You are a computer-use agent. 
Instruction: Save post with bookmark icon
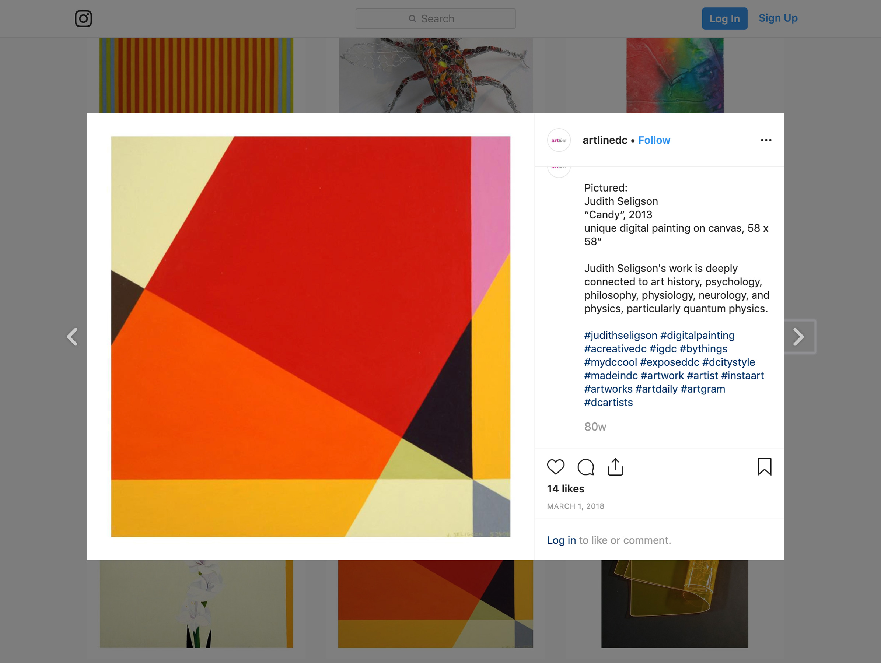pos(764,467)
